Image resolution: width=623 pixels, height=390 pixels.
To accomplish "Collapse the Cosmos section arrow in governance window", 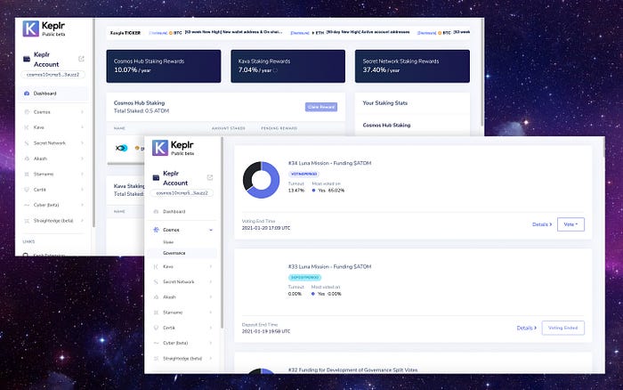I will click(211, 230).
